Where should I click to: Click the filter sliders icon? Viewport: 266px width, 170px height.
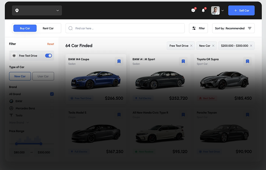194,28
